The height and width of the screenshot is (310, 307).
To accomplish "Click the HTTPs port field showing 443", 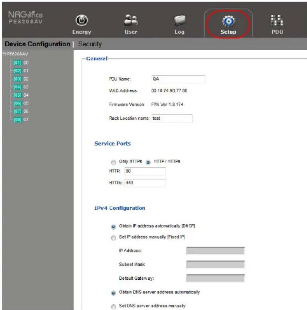I will pos(145,183).
